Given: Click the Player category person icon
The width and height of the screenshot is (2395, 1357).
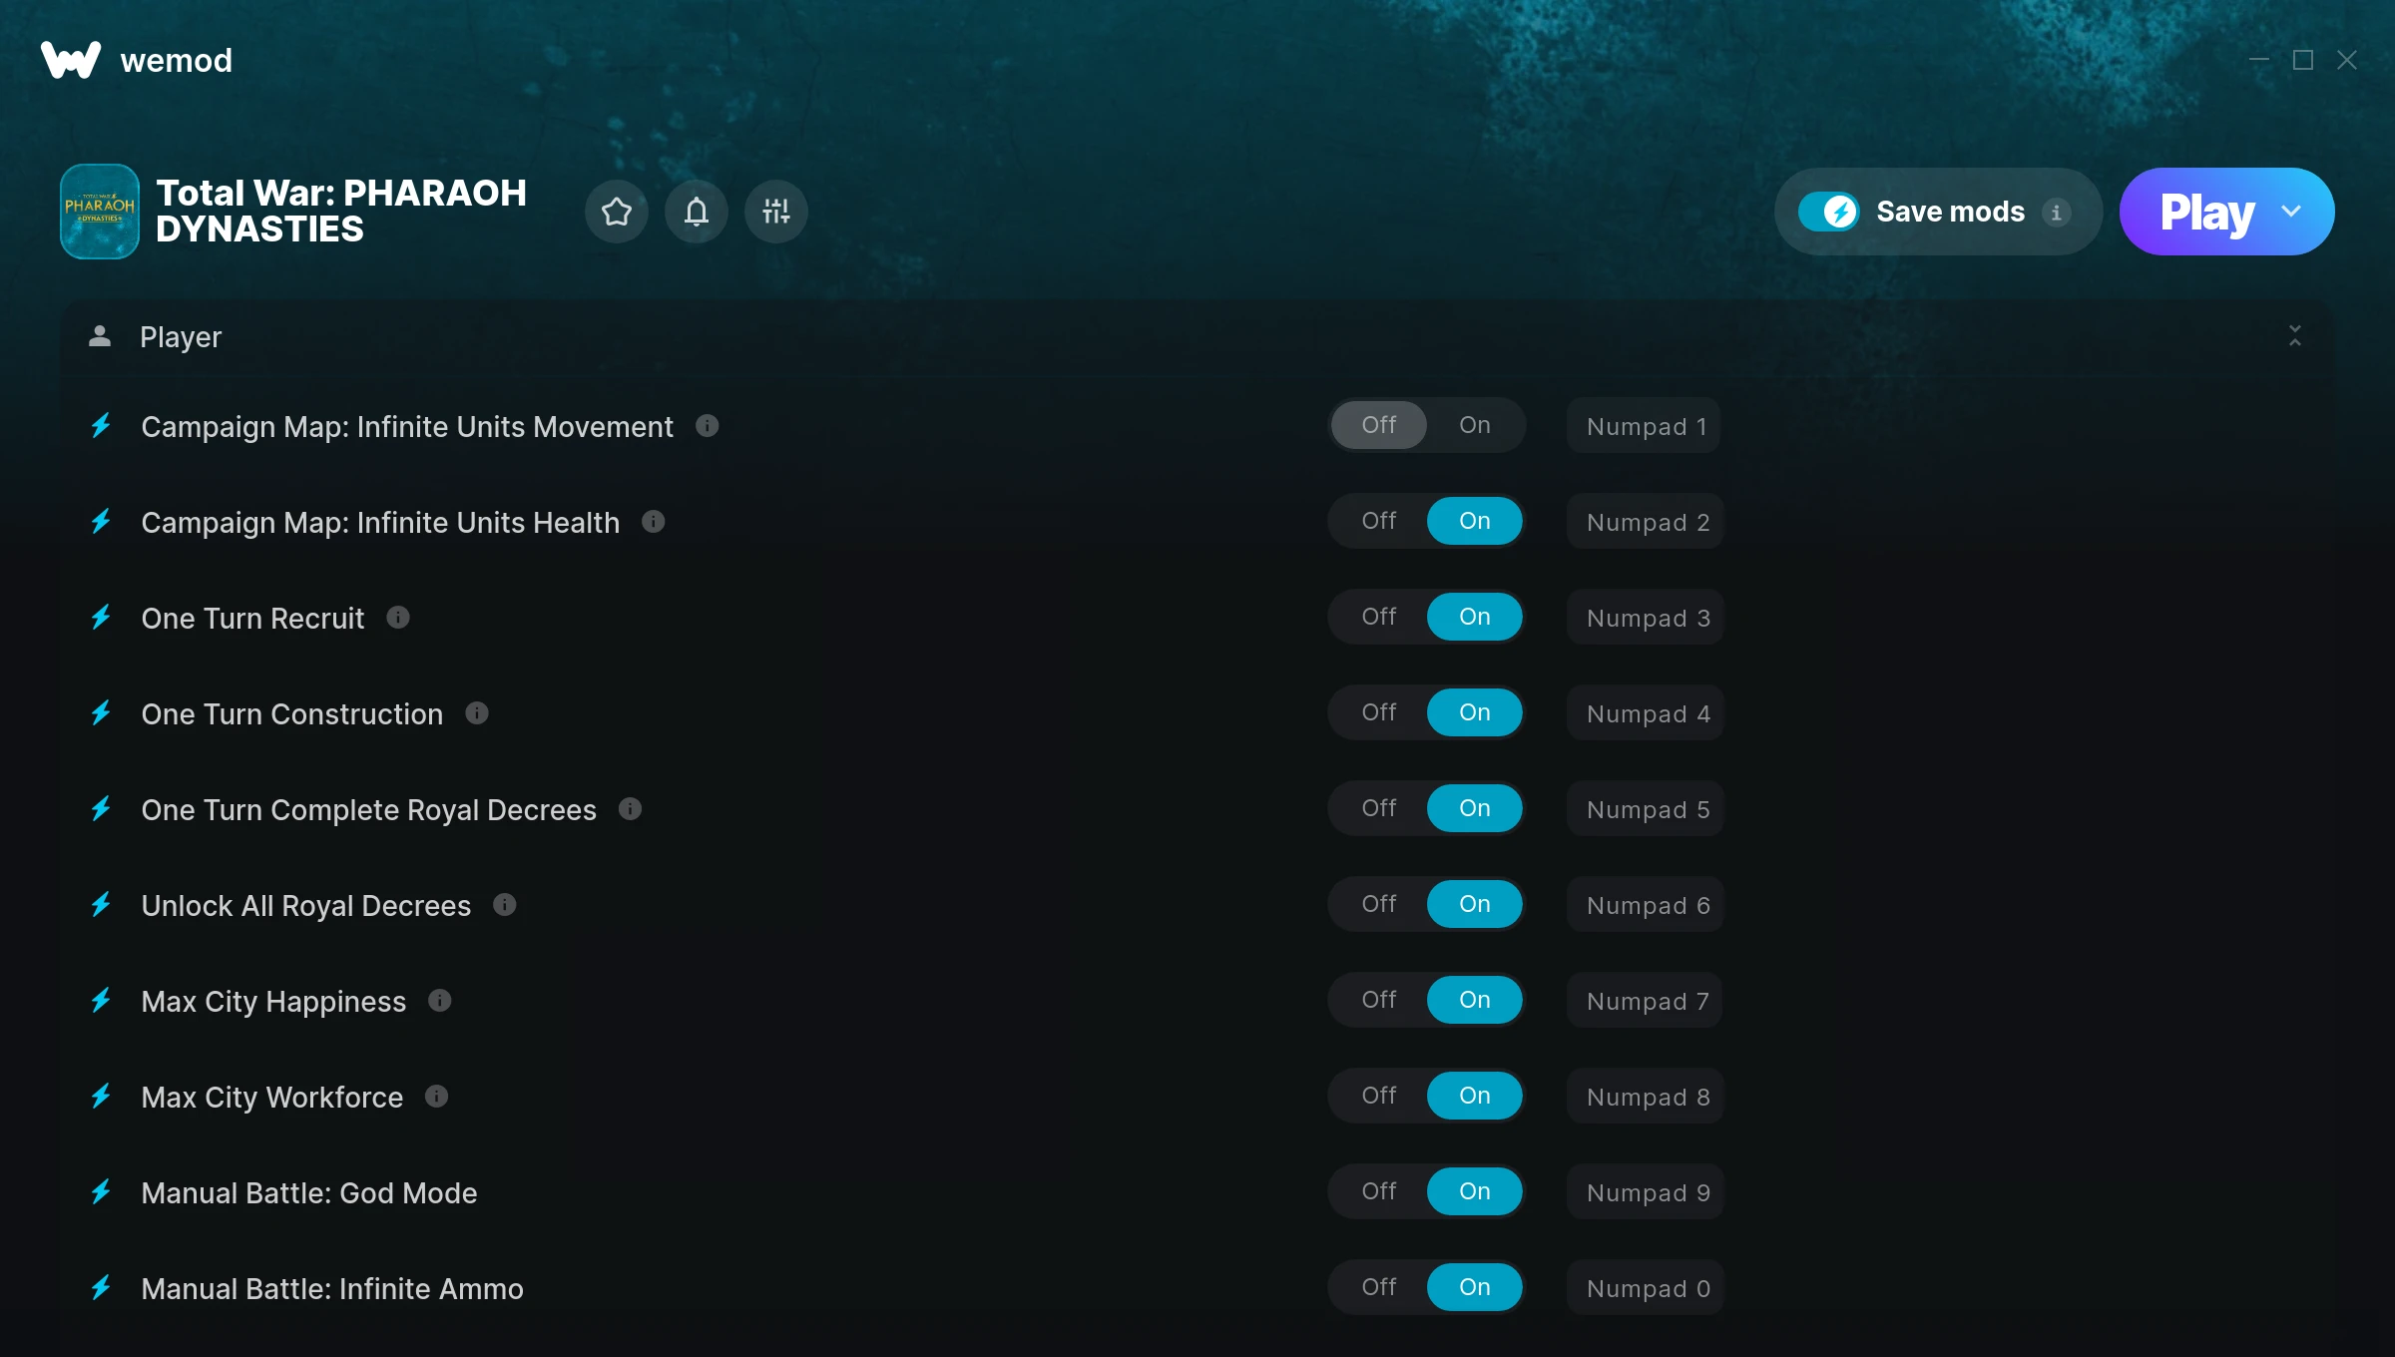Looking at the screenshot, I should click(x=100, y=336).
